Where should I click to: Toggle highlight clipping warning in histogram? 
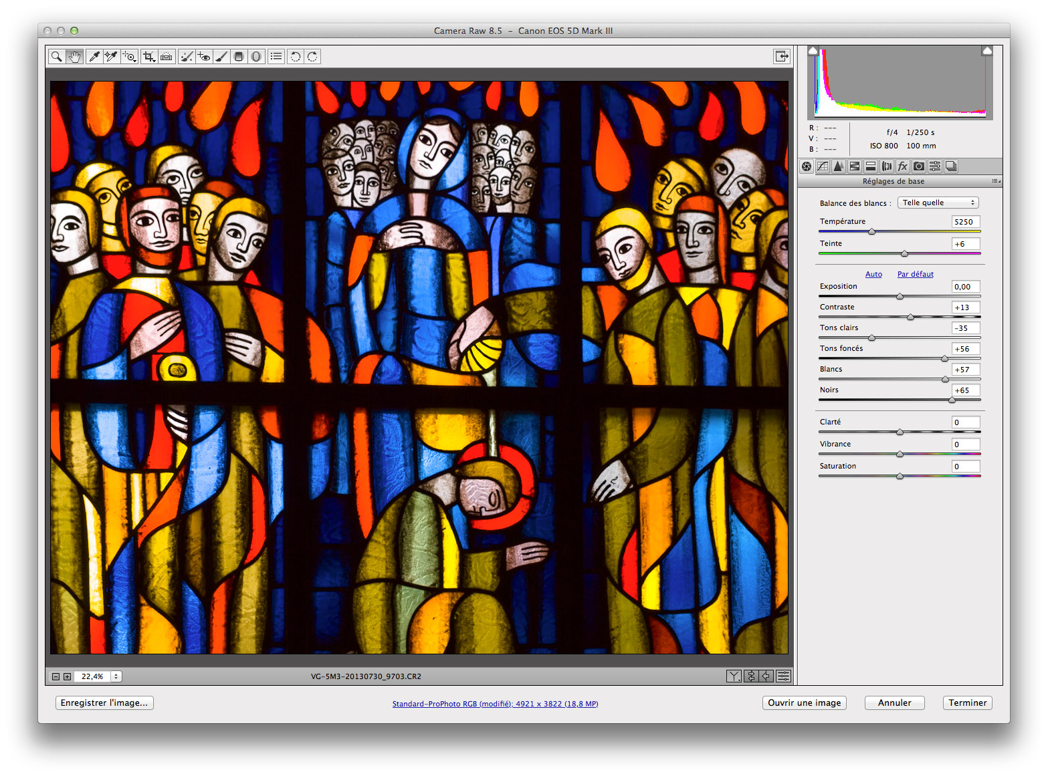pyautogui.click(x=987, y=51)
